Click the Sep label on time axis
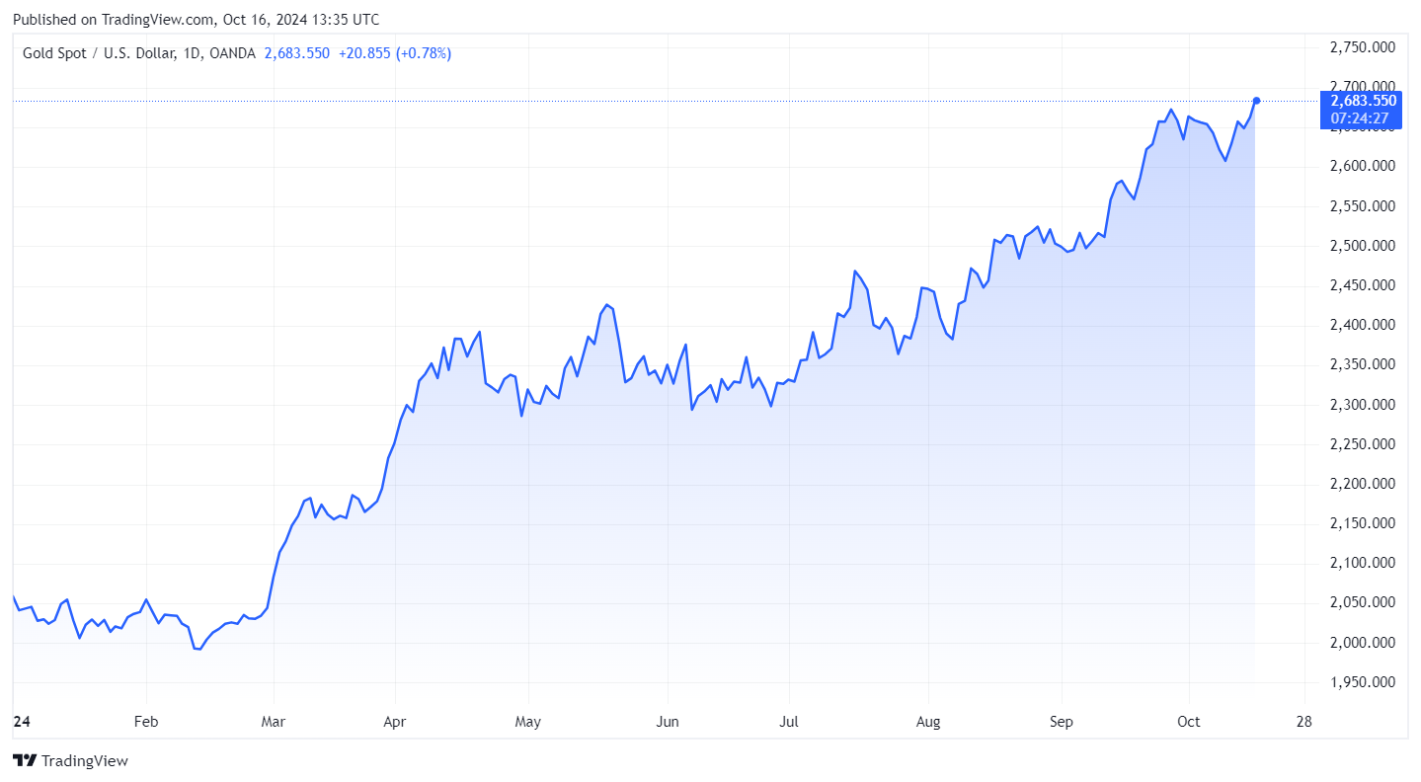Screen dimensions: 1421x782 [x=1062, y=722]
